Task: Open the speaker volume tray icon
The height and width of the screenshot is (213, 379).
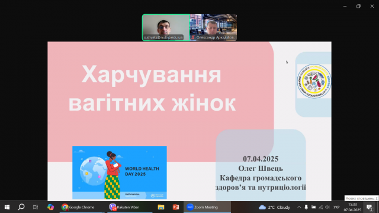Action: click(327, 207)
